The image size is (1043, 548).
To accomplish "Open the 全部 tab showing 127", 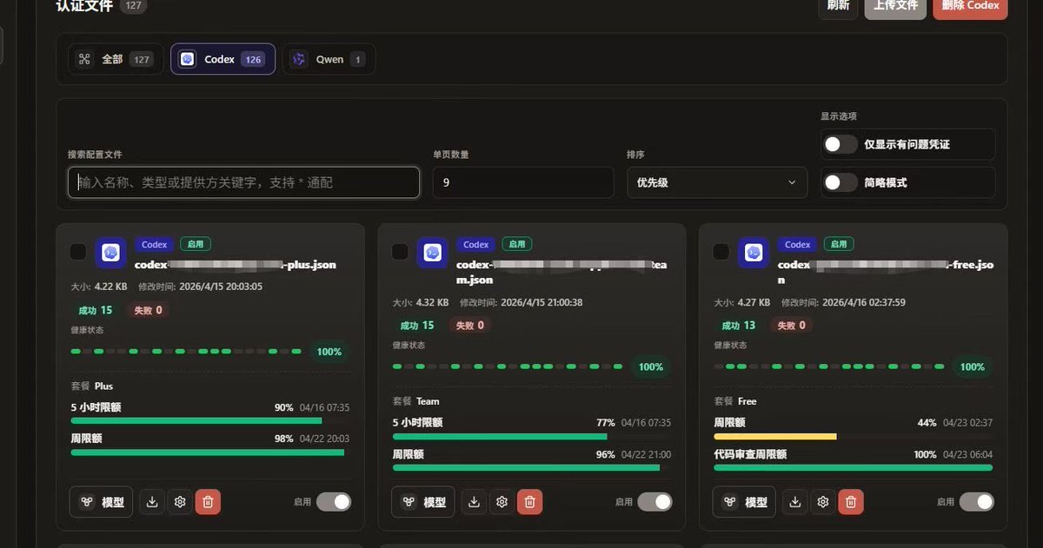I will coord(116,59).
